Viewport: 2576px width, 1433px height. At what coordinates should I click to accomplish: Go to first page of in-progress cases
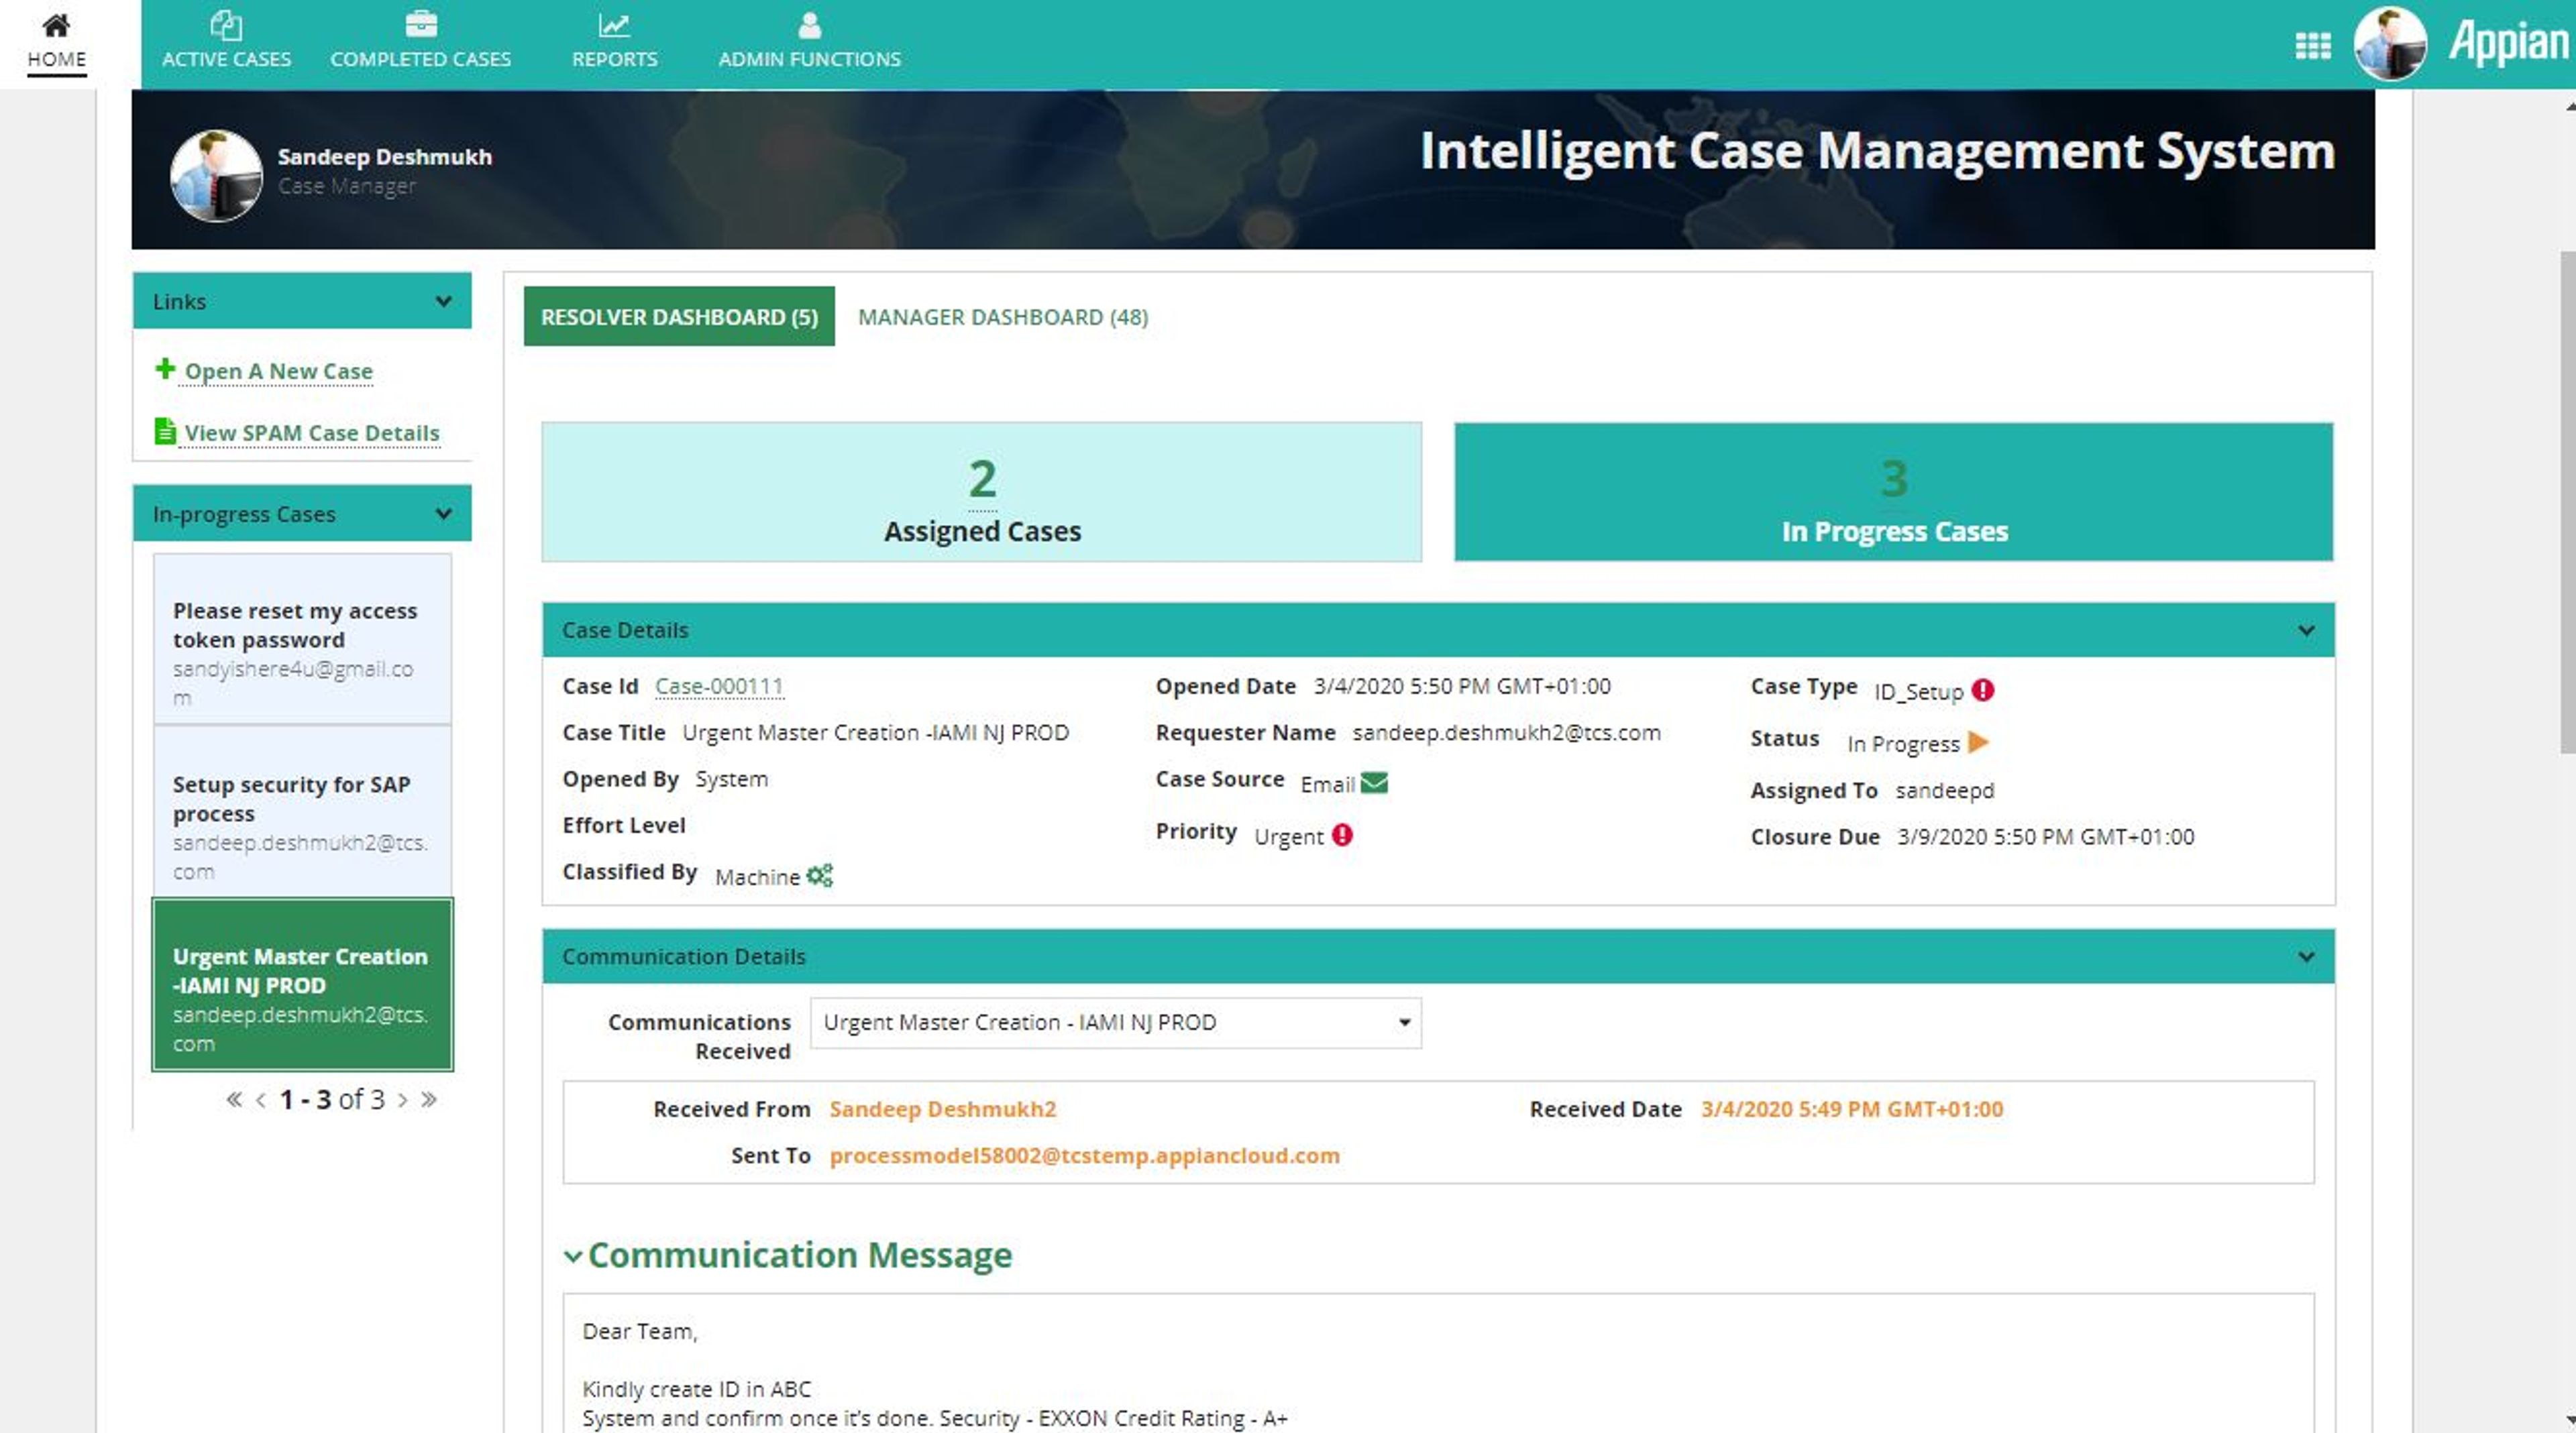234,1099
